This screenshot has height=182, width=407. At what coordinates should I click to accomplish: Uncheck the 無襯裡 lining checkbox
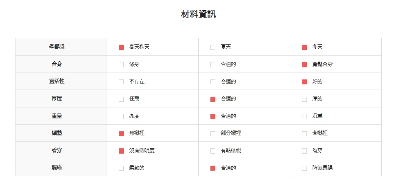[121, 133]
